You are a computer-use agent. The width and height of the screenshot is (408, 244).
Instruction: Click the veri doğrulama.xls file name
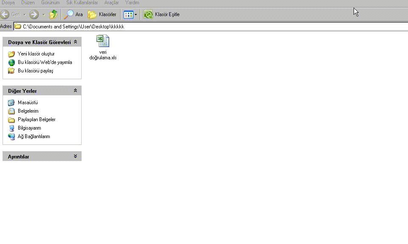103,55
